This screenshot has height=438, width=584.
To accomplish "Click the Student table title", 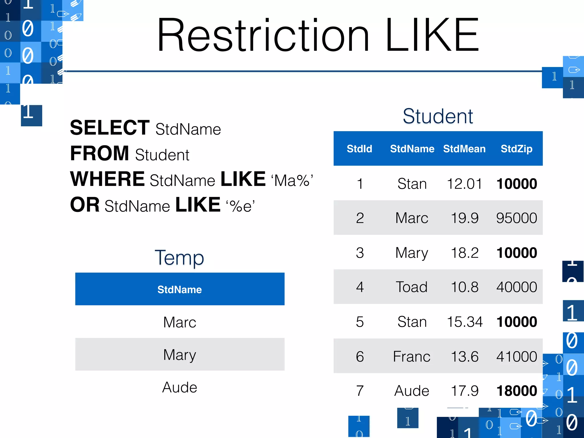I will coord(438,116).
